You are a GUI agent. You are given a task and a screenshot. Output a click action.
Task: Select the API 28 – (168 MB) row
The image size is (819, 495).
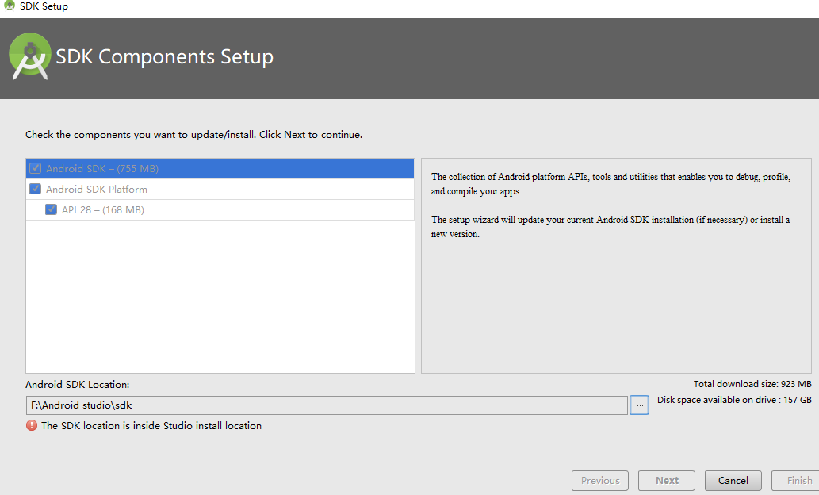220,209
